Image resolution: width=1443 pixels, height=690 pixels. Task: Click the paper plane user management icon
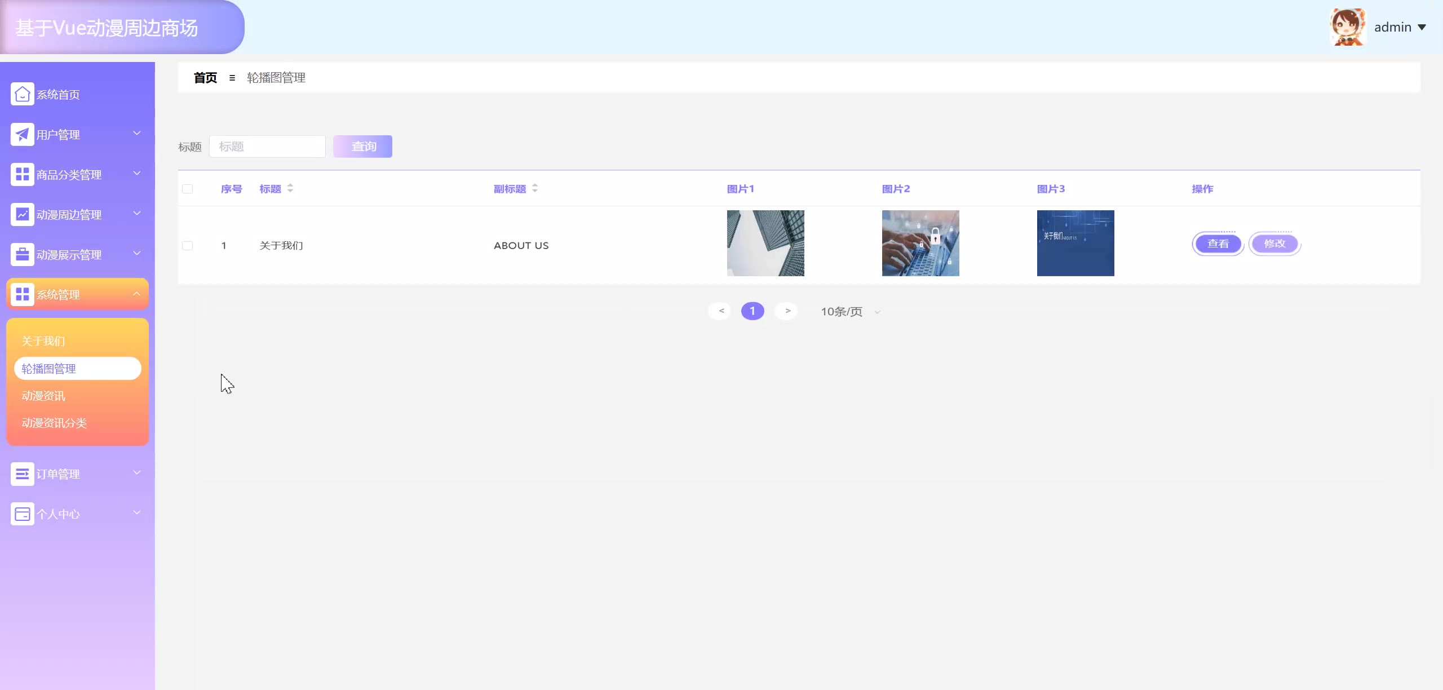[22, 134]
